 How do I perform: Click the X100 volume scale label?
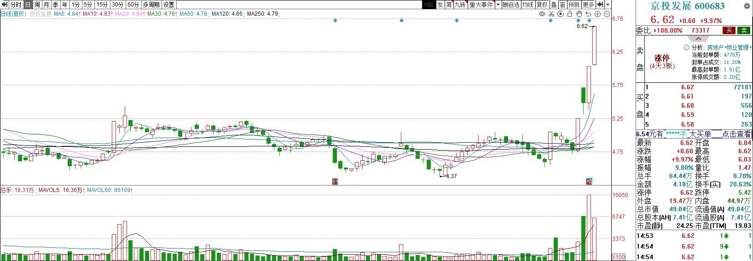[619, 257]
